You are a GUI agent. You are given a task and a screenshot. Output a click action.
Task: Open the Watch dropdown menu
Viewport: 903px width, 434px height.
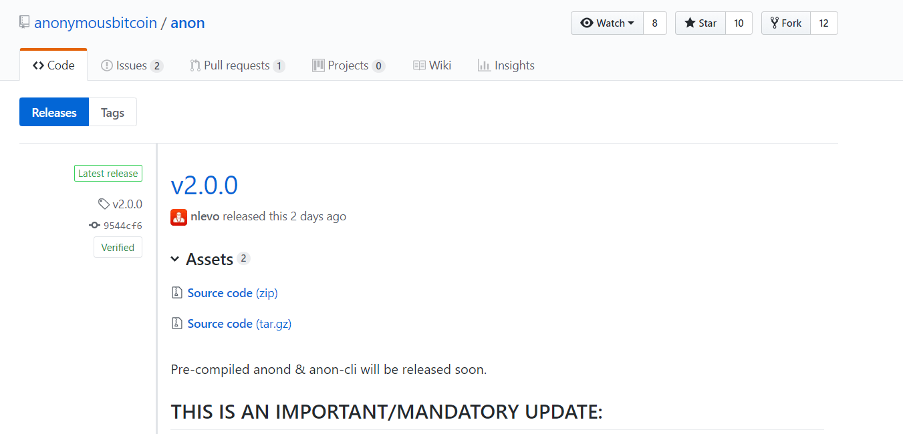click(607, 23)
